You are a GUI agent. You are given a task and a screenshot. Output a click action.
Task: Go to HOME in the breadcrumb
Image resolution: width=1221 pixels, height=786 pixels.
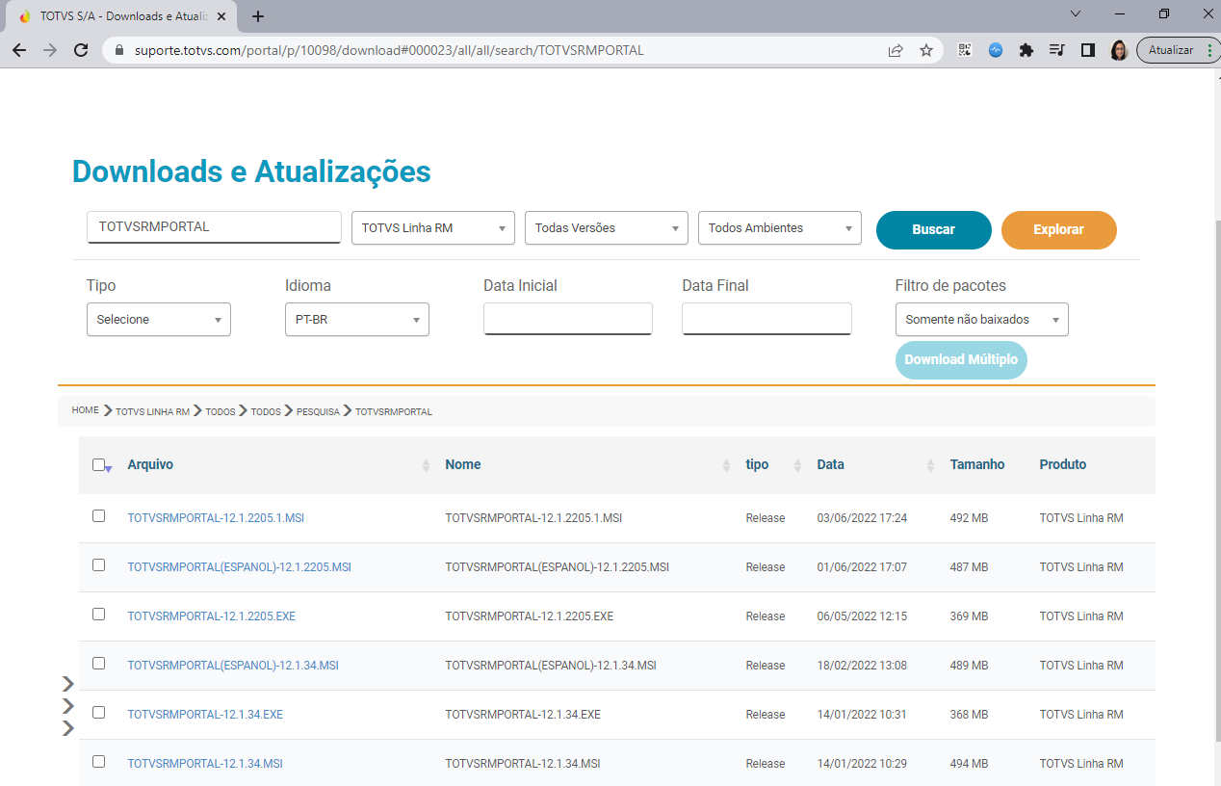(x=86, y=410)
